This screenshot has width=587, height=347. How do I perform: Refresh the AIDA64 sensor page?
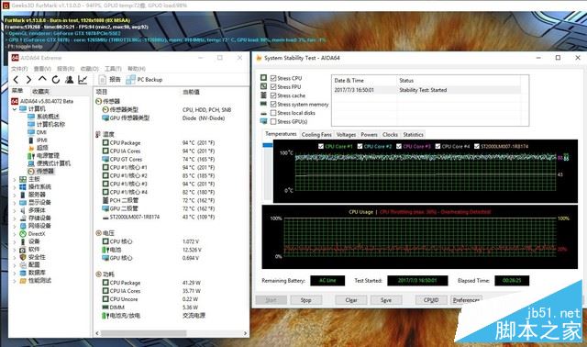[56, 80]
